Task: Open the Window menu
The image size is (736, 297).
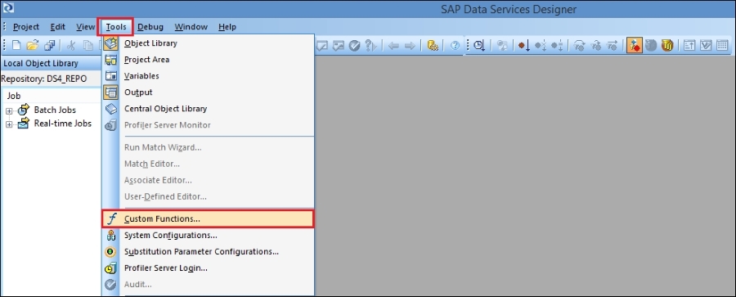Action: click(191, 27)
